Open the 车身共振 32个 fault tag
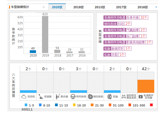This screenshot has height=114, width=158. pos(126,17)
